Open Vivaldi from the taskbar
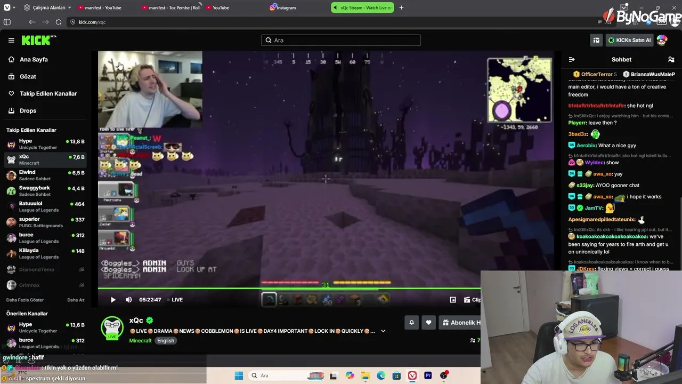This screenshot has width=682, height=384. (x=412, y=375)
